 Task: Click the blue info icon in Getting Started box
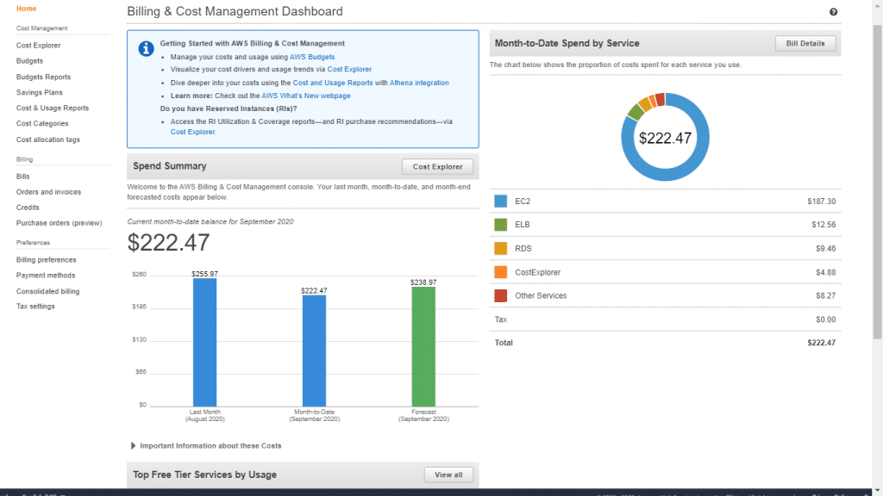pos(146,49)
